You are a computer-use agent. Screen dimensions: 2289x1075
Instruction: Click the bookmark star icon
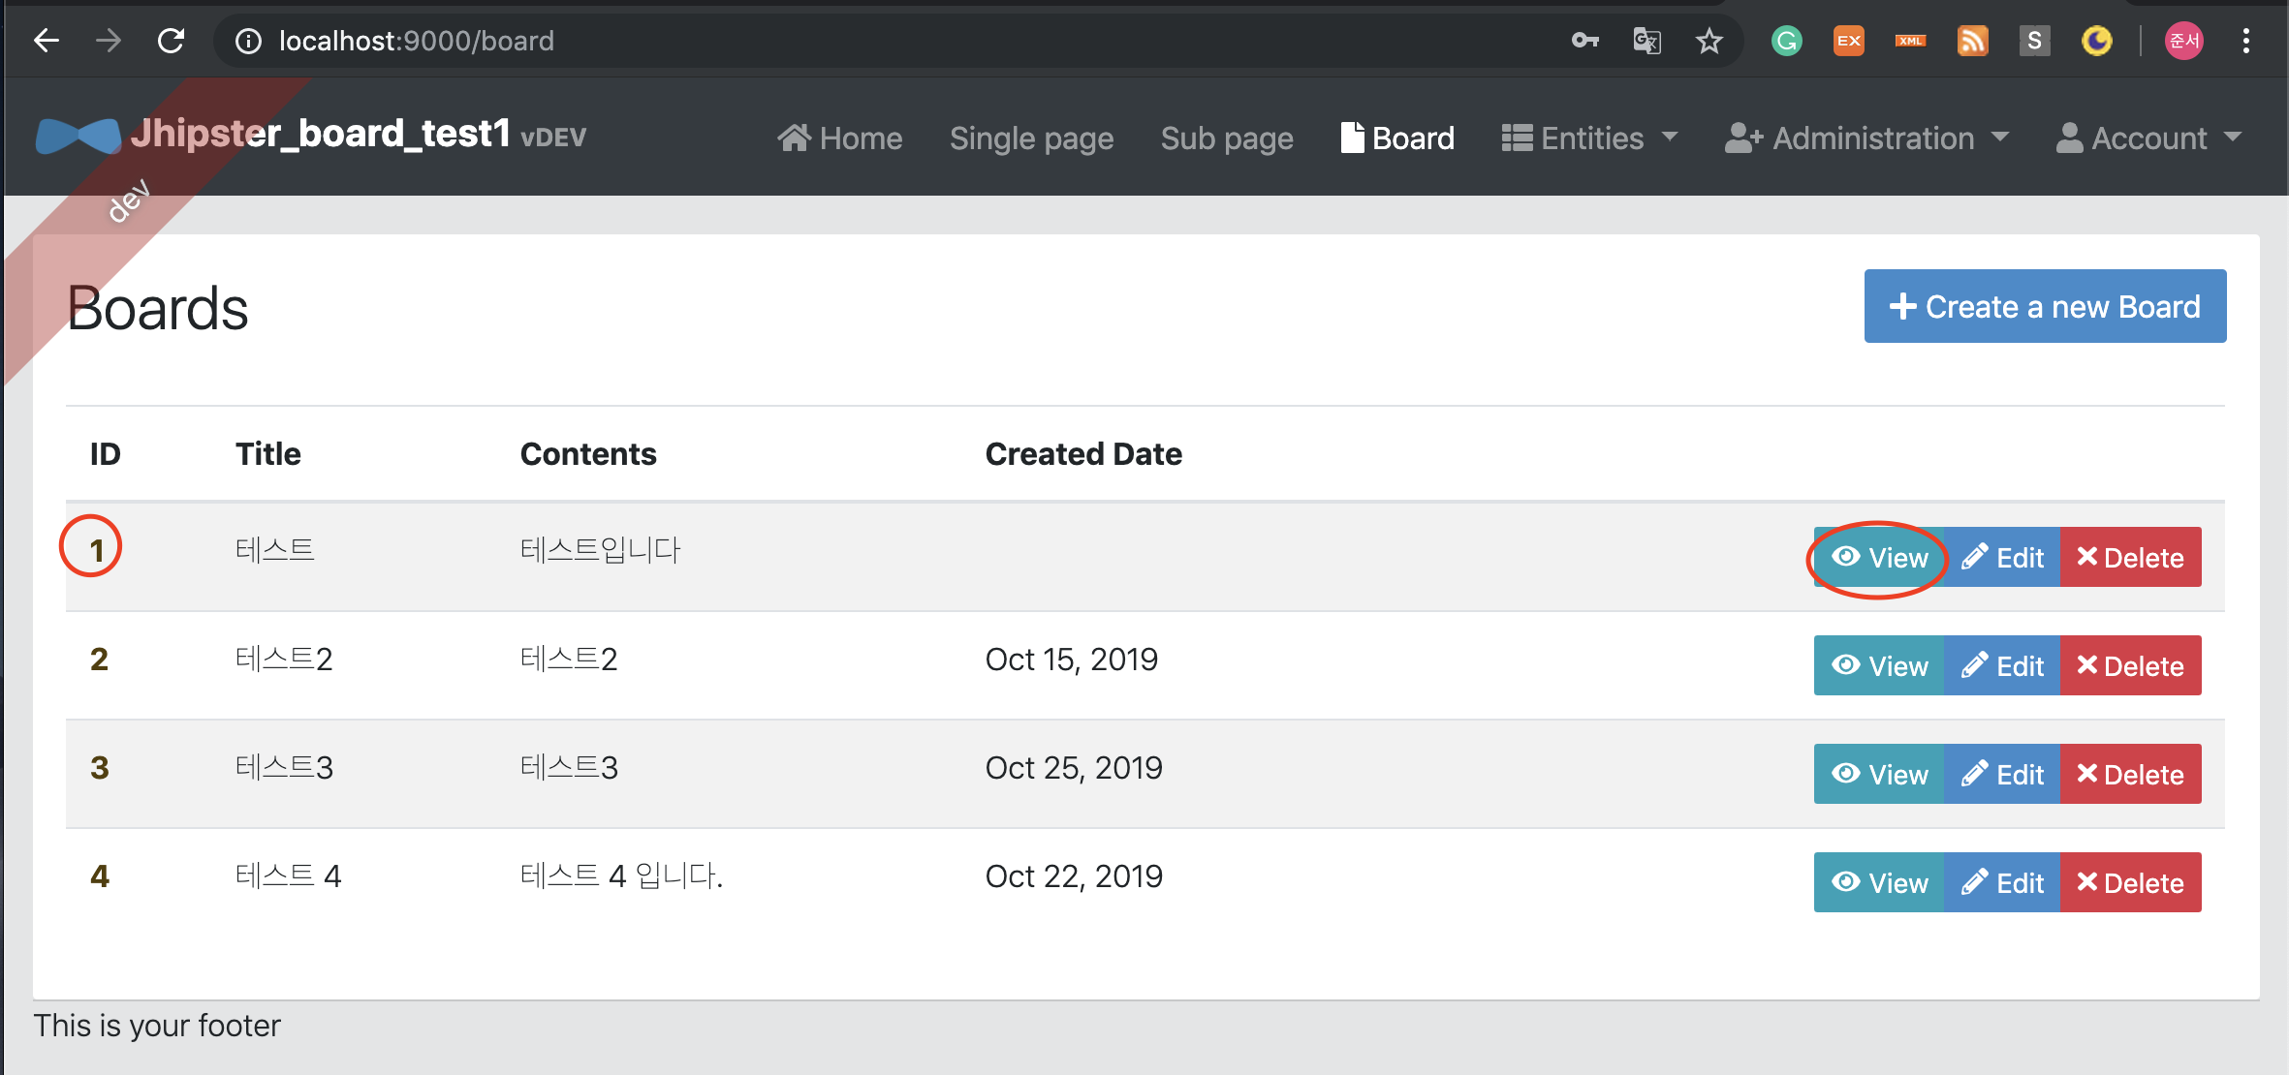(x=1709, y=41)
